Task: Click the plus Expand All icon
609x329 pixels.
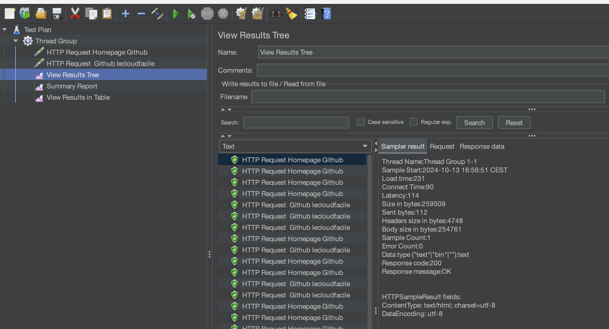Action: click(x=126, y=14)
